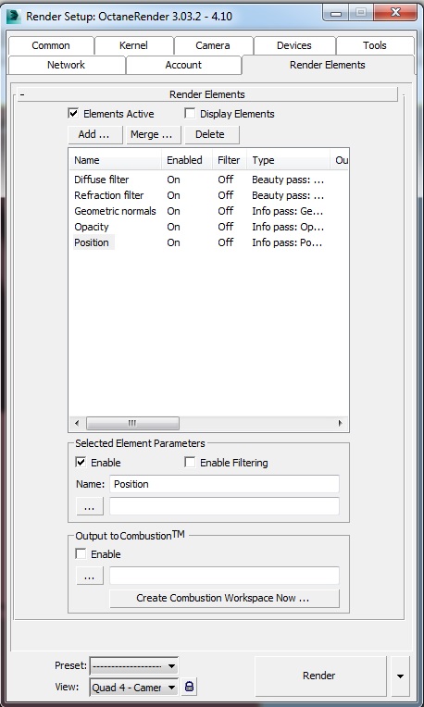Click Create Combustion Workspace Now button

[224, 599]
